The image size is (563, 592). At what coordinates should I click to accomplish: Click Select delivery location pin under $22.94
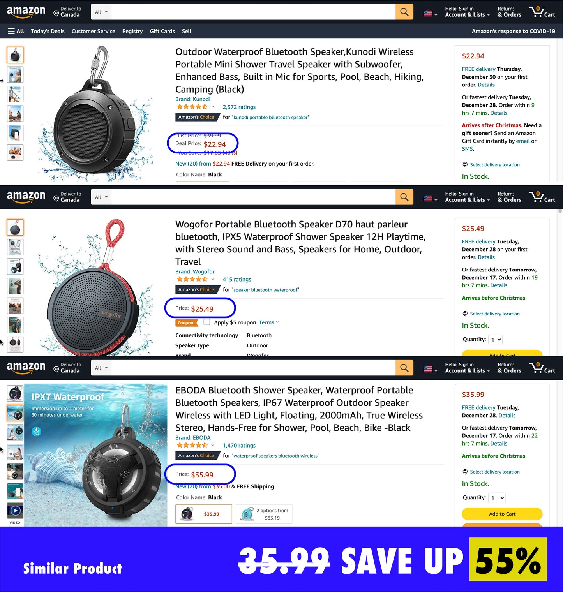click(465, 165)
